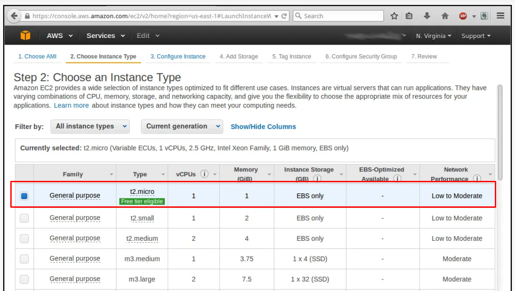The height and width of the screenshot is (291, 515).
Task: Open the downloads arrow icon
Action: 427,16
